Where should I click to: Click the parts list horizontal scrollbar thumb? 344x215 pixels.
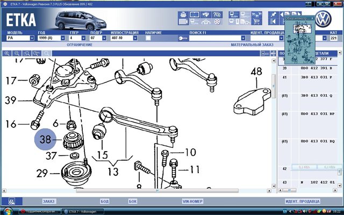[289, 190]
